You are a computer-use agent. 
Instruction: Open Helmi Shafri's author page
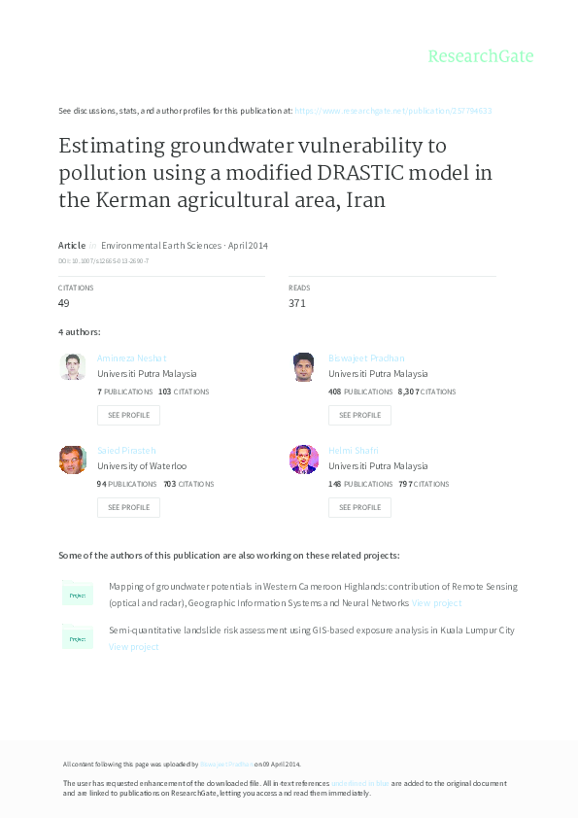(355, 450)
